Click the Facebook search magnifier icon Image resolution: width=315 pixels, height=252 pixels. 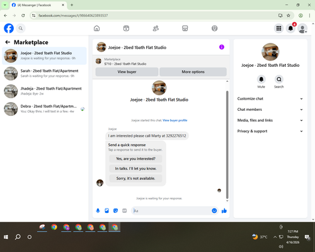(x=21, y=28)
